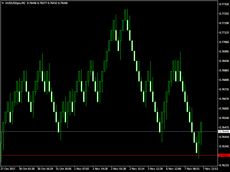Click the 0.76800 price scale value
230x172 pixels.
tap(224, 80)
